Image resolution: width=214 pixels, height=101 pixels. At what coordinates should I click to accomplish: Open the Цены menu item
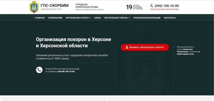point(97,18)
